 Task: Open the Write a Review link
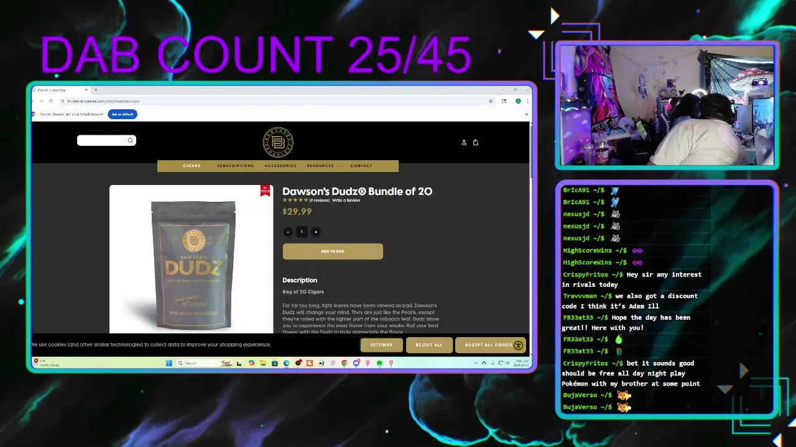(346, 201)
